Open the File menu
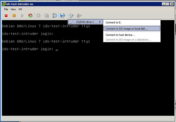This screenshot has width=176, height=122. pos(6,9)
